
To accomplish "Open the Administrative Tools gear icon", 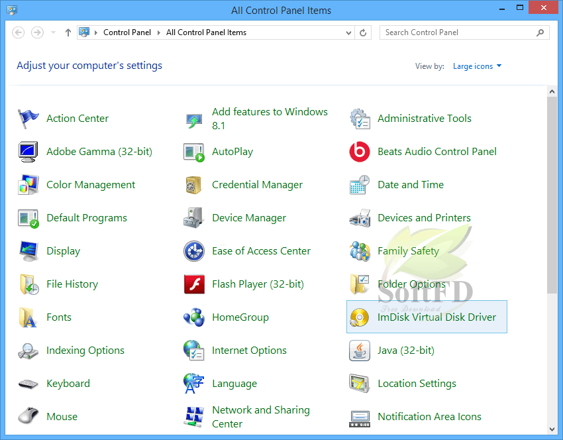I will click(x=360, y=119).
